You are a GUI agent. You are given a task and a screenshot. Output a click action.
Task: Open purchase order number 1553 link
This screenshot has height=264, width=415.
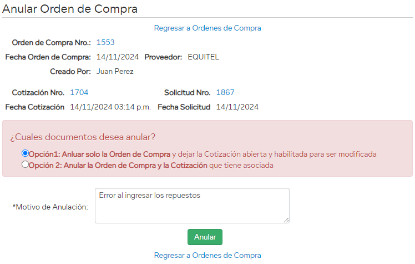coord(105,42)
